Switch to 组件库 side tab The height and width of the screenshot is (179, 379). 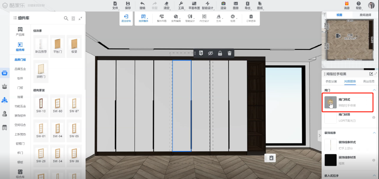click(20, 47)
